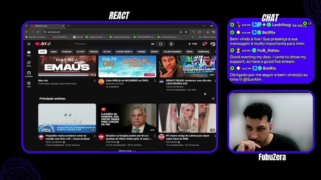Open the Morada Emaús mix thumbnail

(x=67, y=66)
